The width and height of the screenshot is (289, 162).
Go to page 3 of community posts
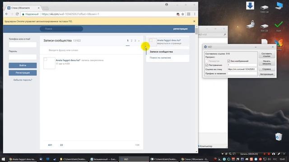pos(135,40)
